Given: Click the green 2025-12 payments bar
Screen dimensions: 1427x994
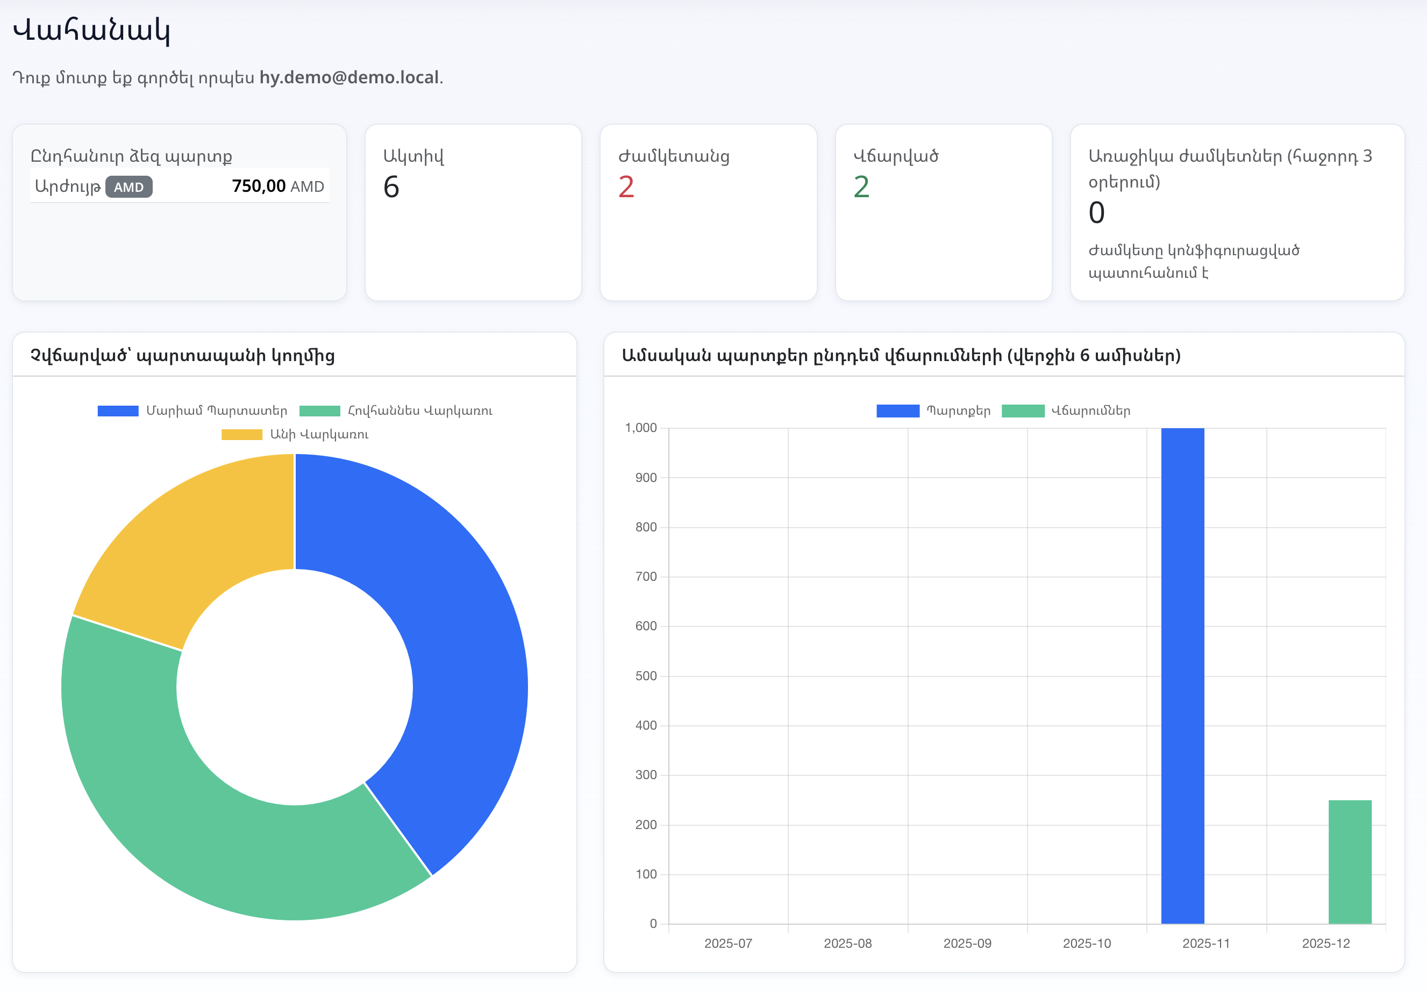Looking at the screenshot, I should pyautogui.click(x=1350, y=862).
